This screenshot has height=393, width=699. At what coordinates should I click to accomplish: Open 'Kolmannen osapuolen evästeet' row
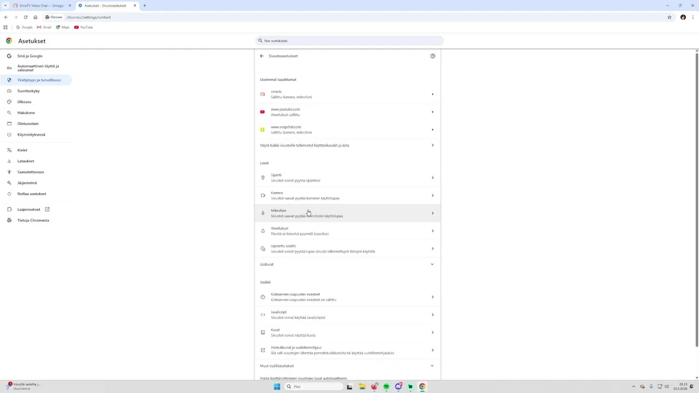[x=347, y=297]
